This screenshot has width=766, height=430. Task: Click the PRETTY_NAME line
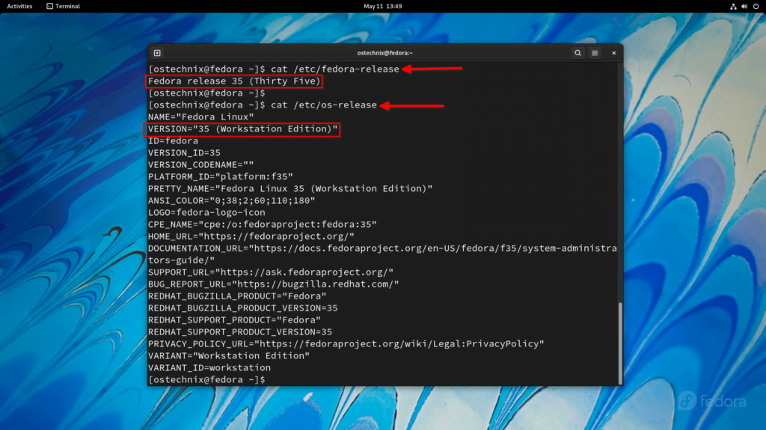(290, 189)
